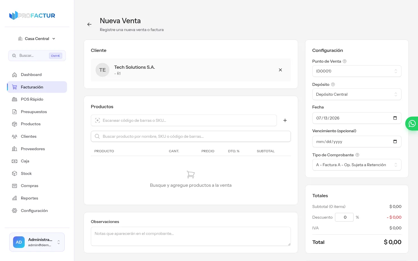
Task: Open the Depósito Central dropdown
Action: 357,94
